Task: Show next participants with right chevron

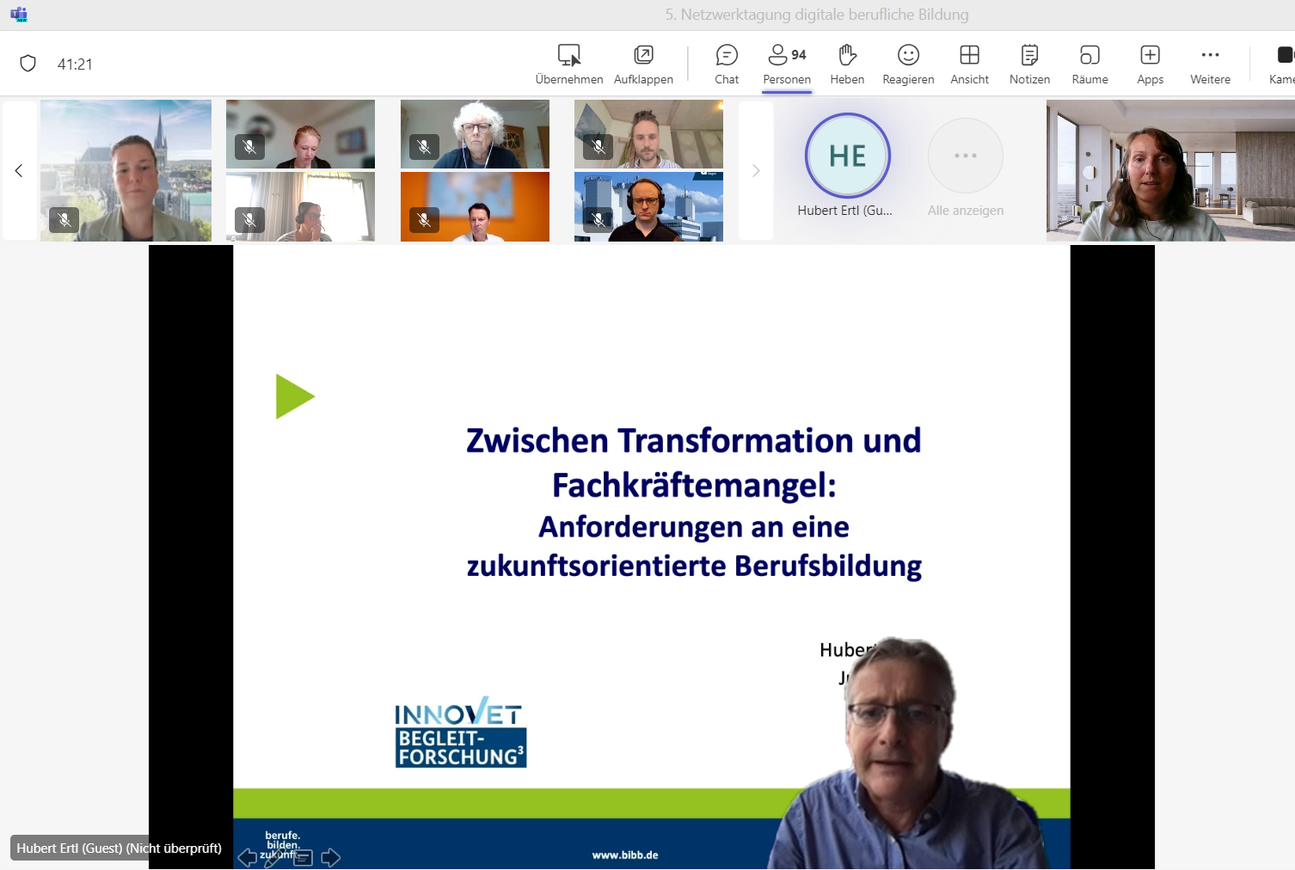Action: click(756, 170)
